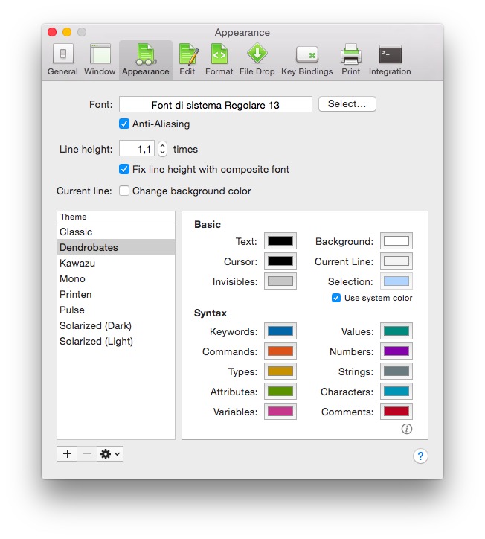Open the Characters color swatch
This screenshot has width=485, height=539.
[396, 391]
